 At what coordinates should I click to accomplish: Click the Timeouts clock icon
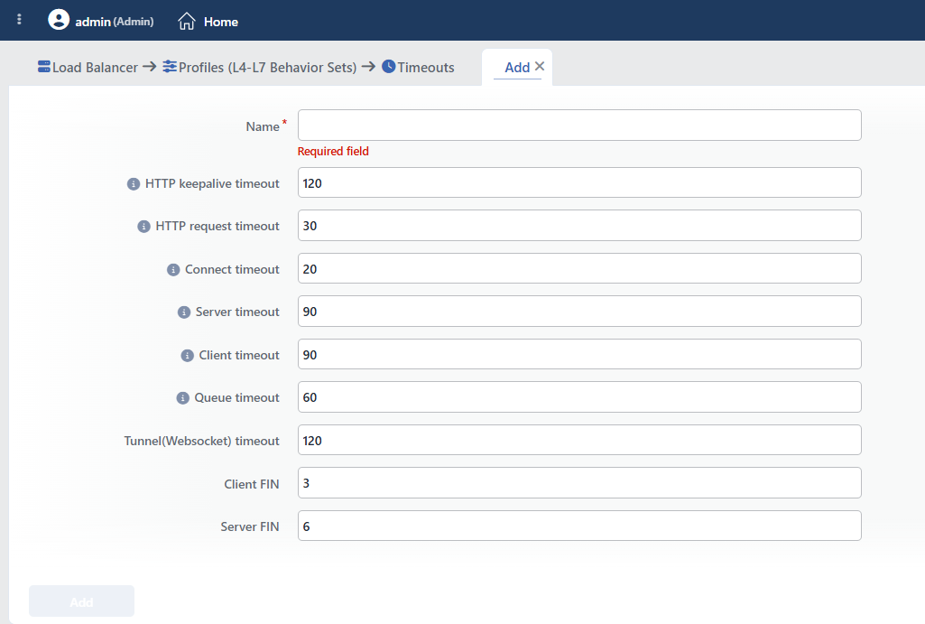click(x=389, y=67)
